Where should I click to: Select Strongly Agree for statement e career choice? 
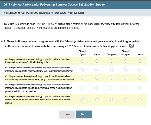coord(83,100)
